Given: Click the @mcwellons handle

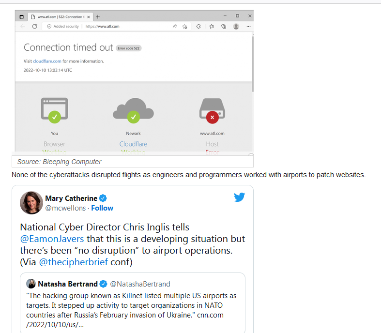Looking at the screenshot, I should (65, 208).
